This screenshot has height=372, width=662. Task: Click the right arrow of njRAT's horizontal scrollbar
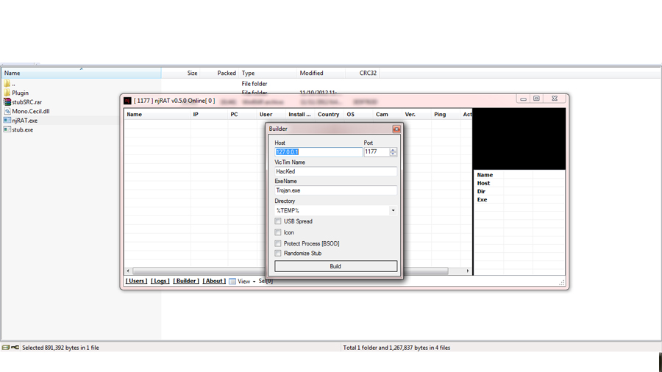point(467,271)
